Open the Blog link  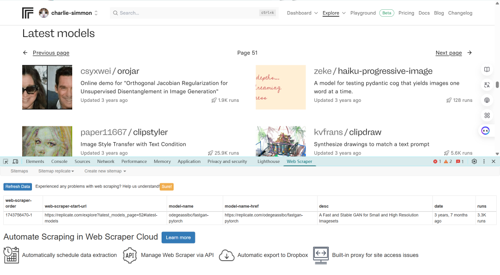[439, 13]
